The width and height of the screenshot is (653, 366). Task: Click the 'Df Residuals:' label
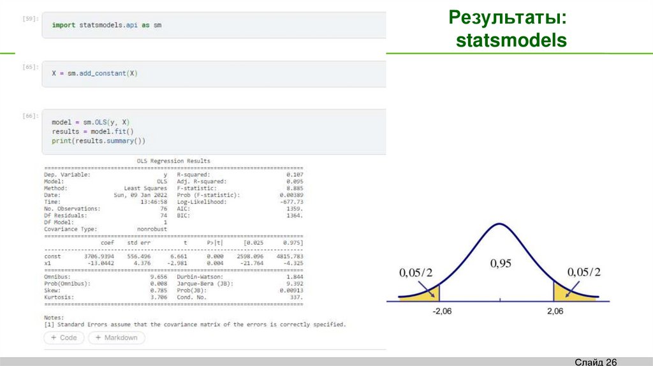pyautogui.click(x=66, y=216)
